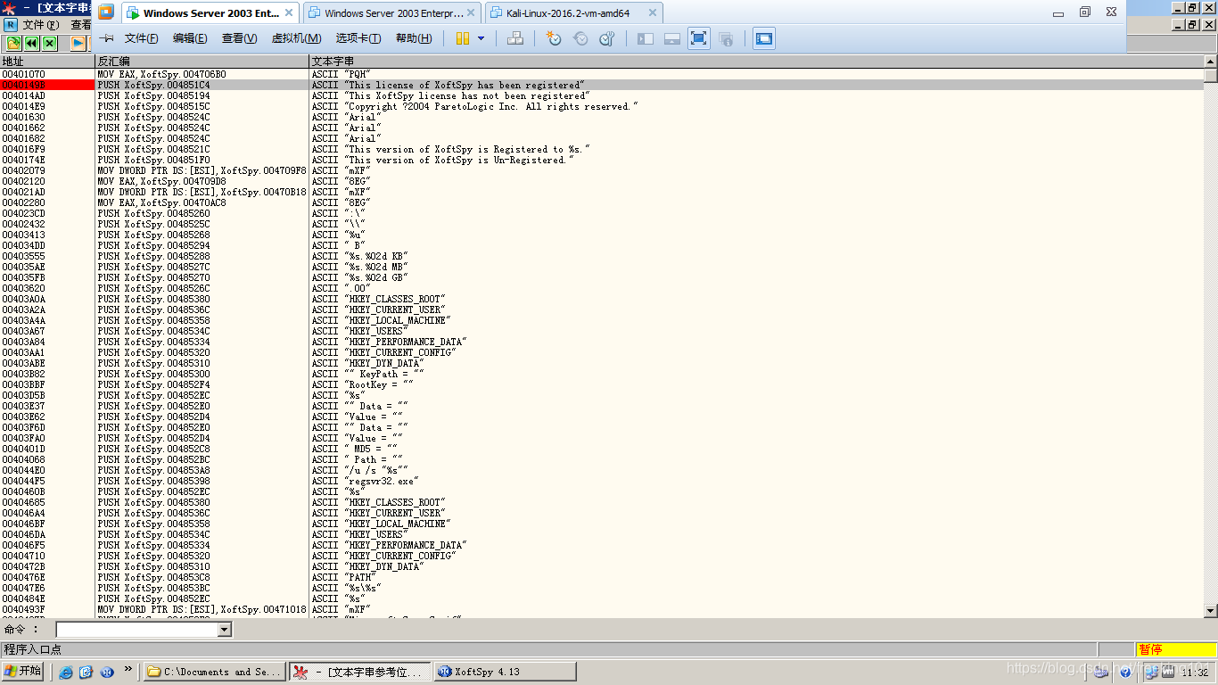Select the active Windows Server 2003 Ent... tab
Viewport: 1218px width, 685px height.
pos(211,13)
